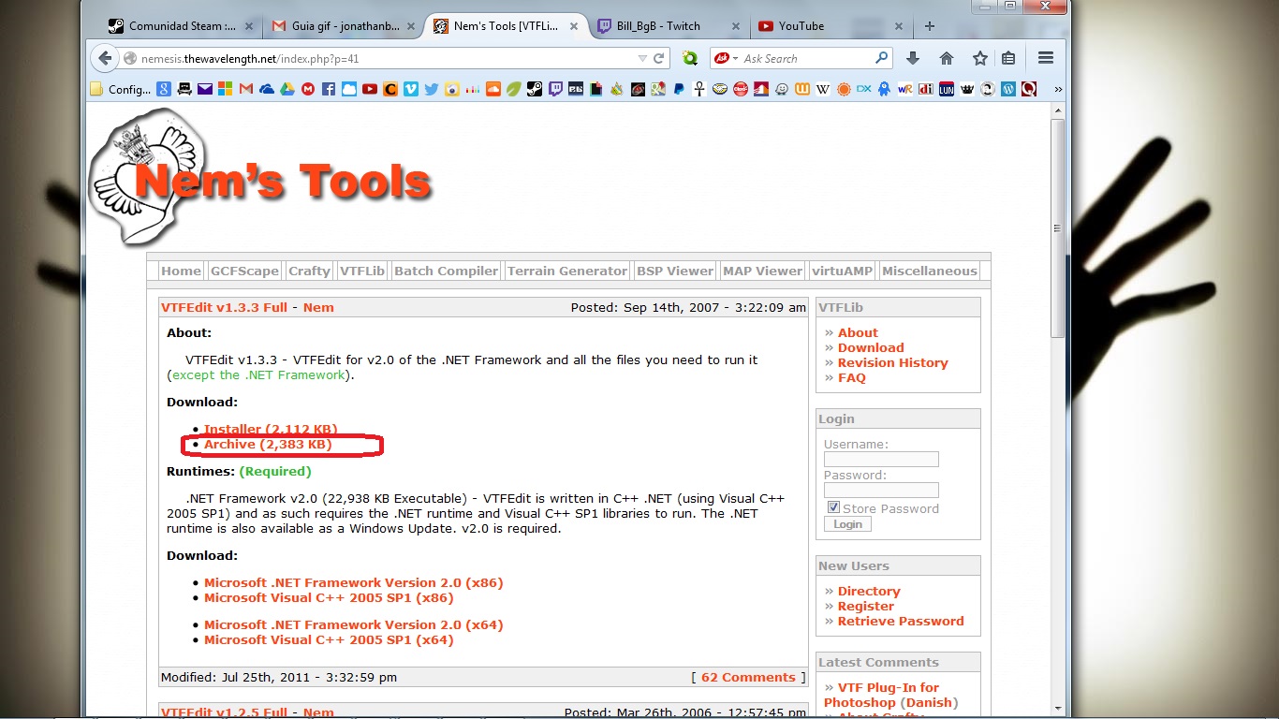Open the OneDrive cloud bookmark
1279x719 pixels.
pyautogui.click(x=267, y=90)
